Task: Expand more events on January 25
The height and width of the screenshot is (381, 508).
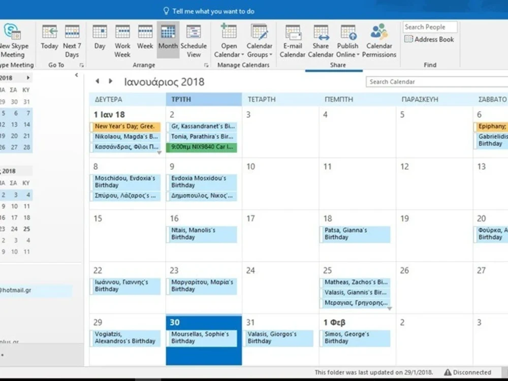Action: pos(390,308)
